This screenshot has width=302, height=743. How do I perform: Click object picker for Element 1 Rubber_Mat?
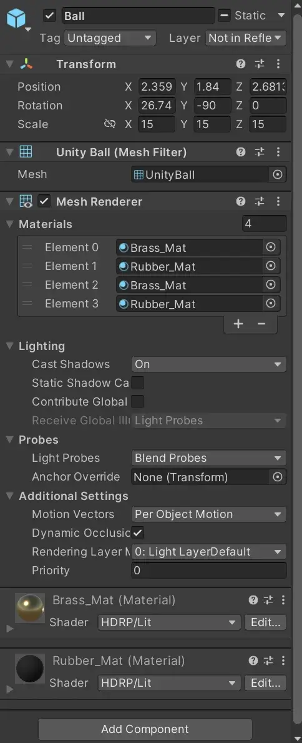pos(271,266)
